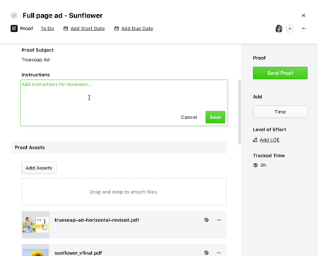Save the instructions
The image size is (318, 256).
pos(215,117)
